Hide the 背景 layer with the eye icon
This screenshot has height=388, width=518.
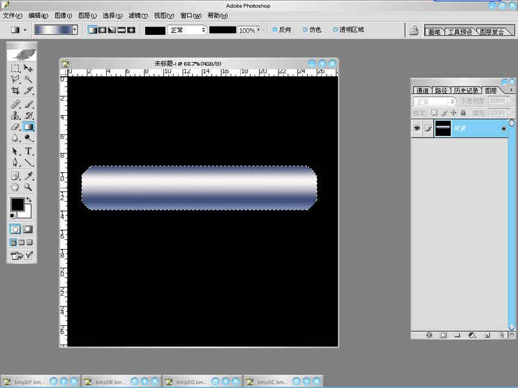[417, 129]
